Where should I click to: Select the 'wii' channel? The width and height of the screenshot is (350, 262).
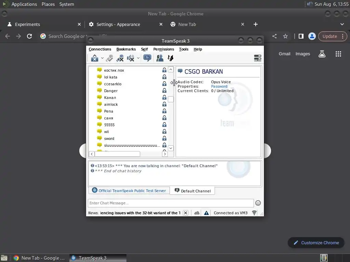click(107, 132)
